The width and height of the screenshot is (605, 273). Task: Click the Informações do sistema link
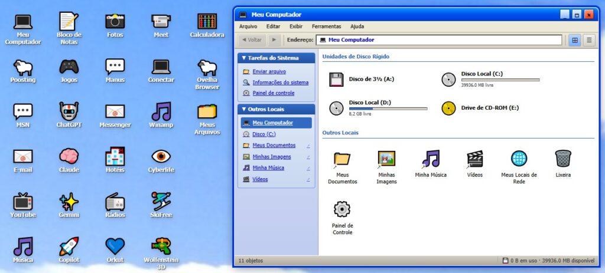pyautogui.click(x=280, y=83)
